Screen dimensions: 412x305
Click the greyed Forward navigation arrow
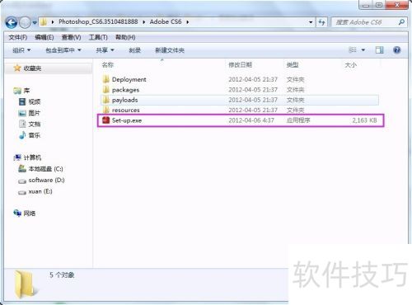[x=25, y=22]
